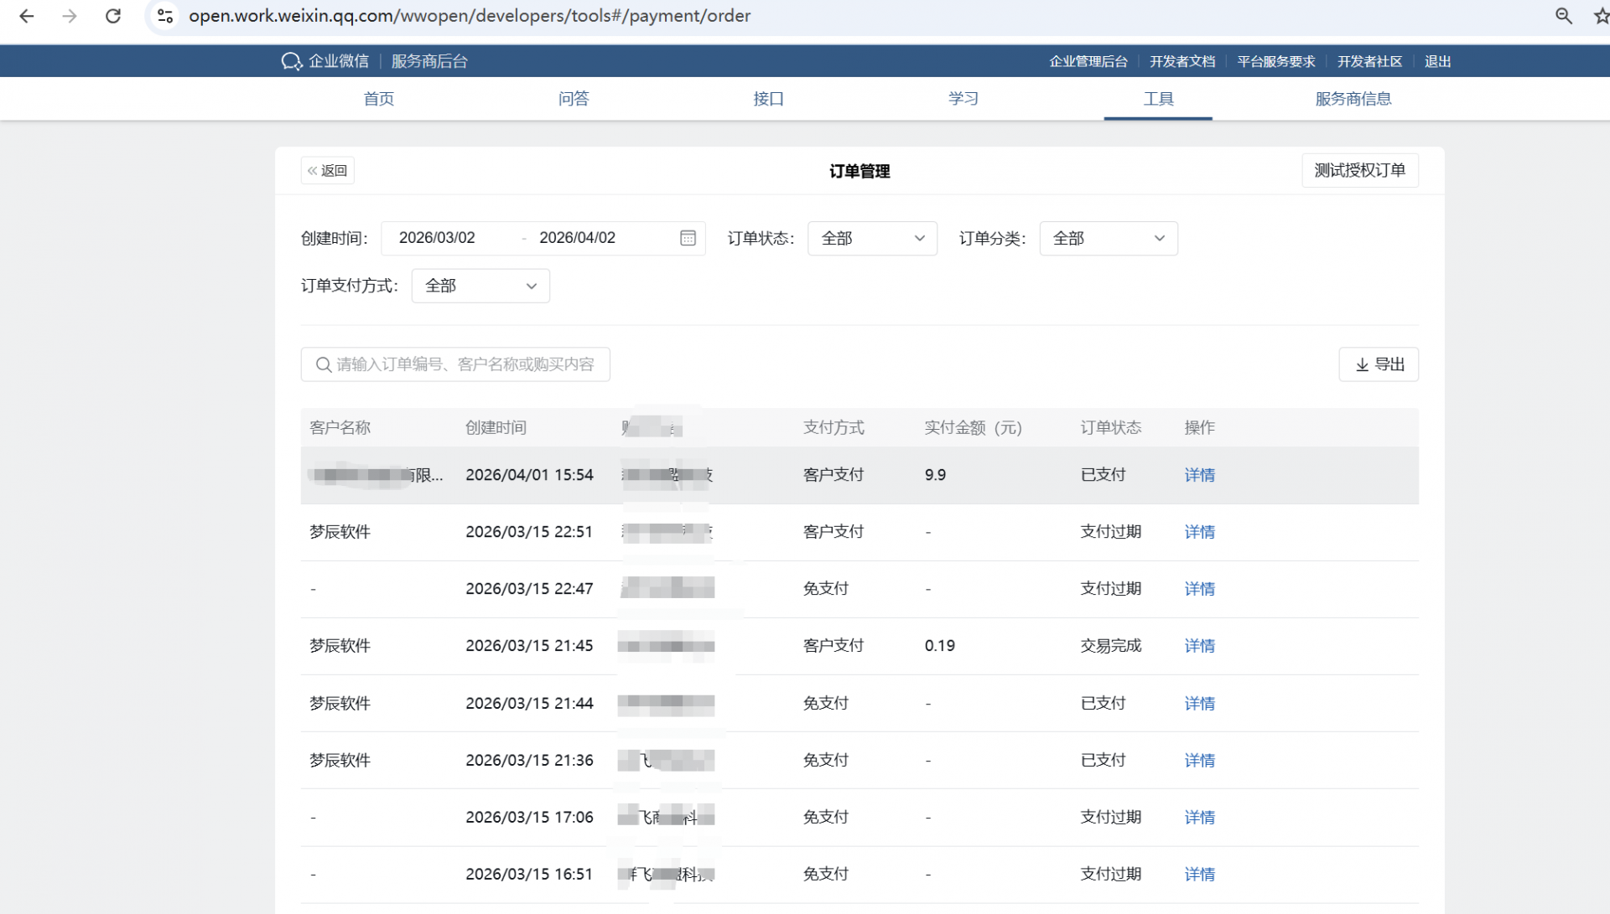Expand the 订单状态 dropdown
Screen dimensions: 1610x914
coord(872,239)
